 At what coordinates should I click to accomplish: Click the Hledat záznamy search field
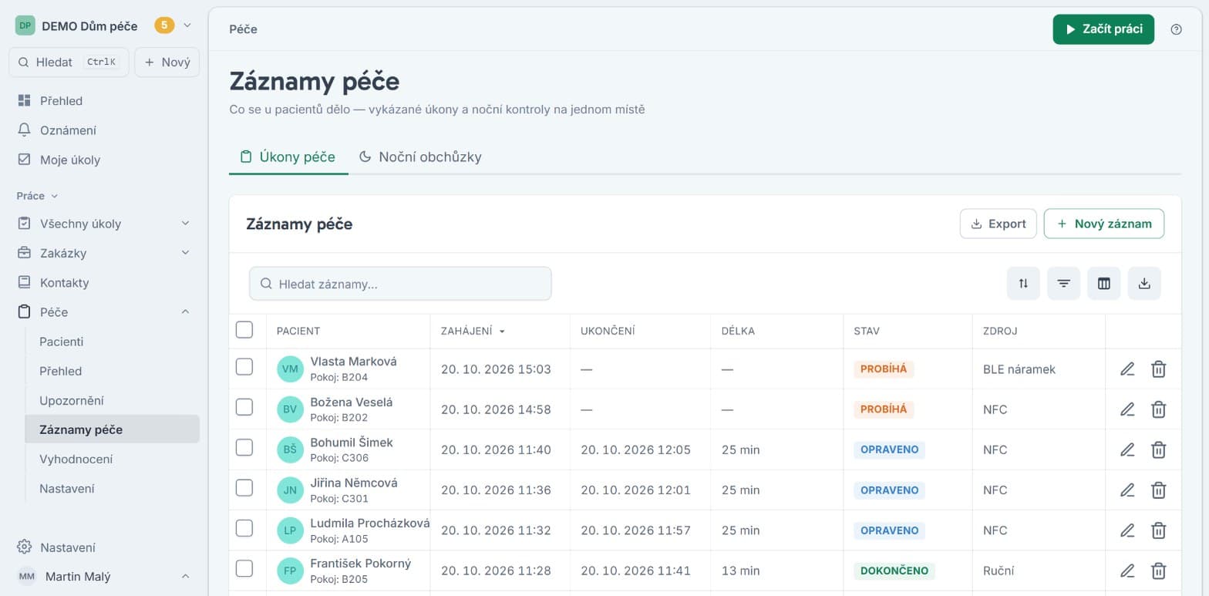tap(400, 284)
